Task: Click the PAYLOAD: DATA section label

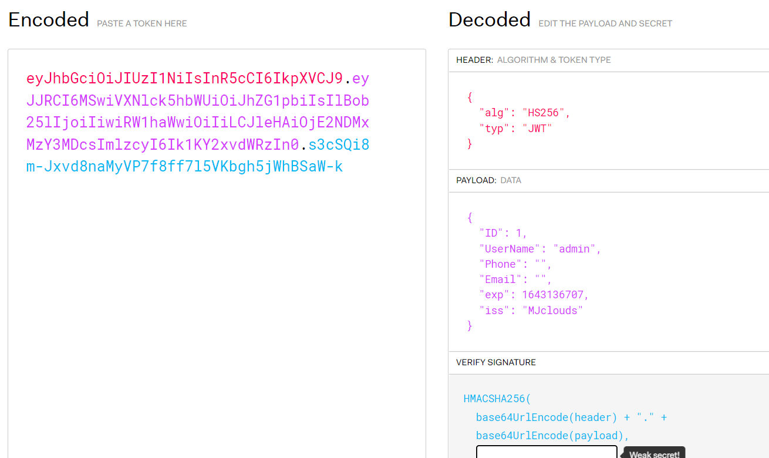Action: [488, 180]
